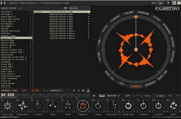Open the mini keyboard icon next to Inspire
181x119 pixels.
tap(102, 96)
